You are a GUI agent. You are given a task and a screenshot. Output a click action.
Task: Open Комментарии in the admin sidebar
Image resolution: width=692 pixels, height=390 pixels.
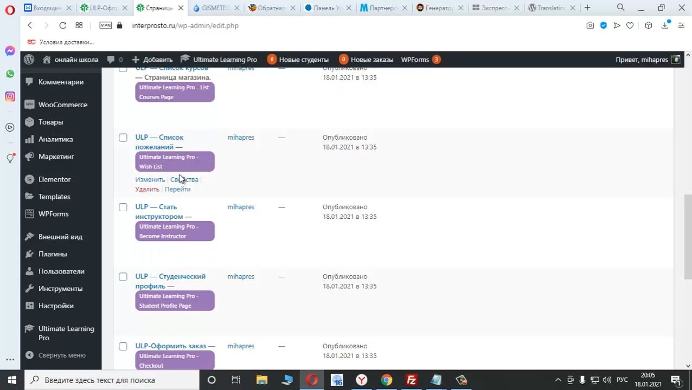(x=61, y=82)
